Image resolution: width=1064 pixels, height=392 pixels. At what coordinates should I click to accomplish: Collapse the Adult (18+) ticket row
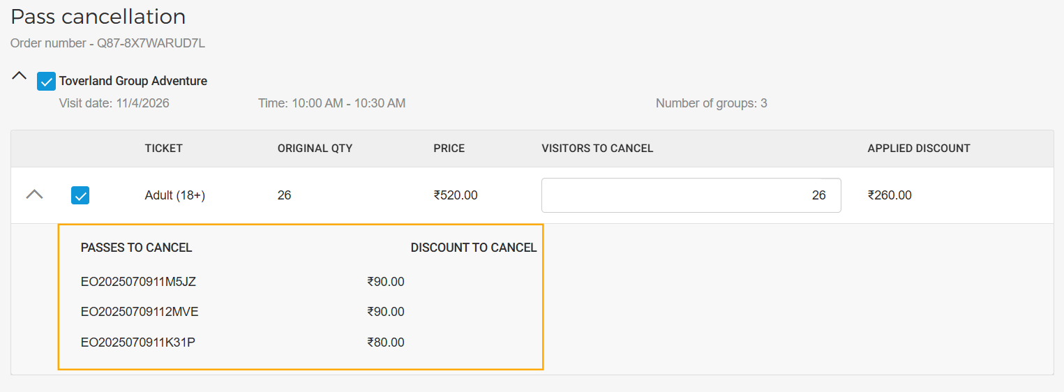(x=34, y=195)
